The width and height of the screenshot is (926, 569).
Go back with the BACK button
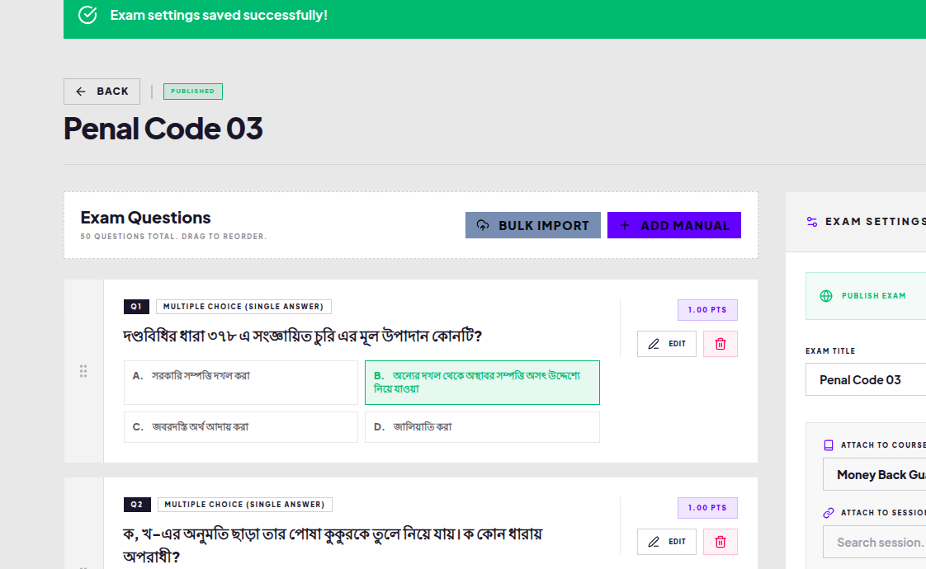click(x=102, y=92)
